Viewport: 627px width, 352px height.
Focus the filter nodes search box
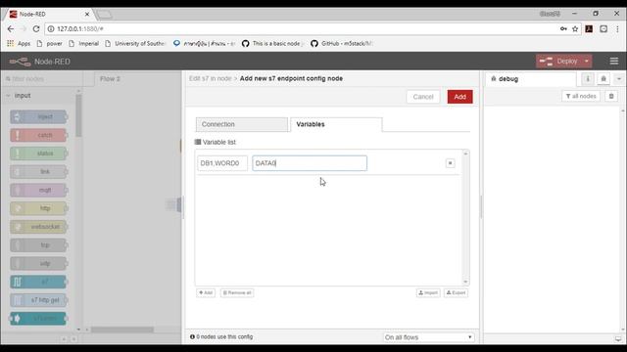pyautogui.click(x=42, y=79)
